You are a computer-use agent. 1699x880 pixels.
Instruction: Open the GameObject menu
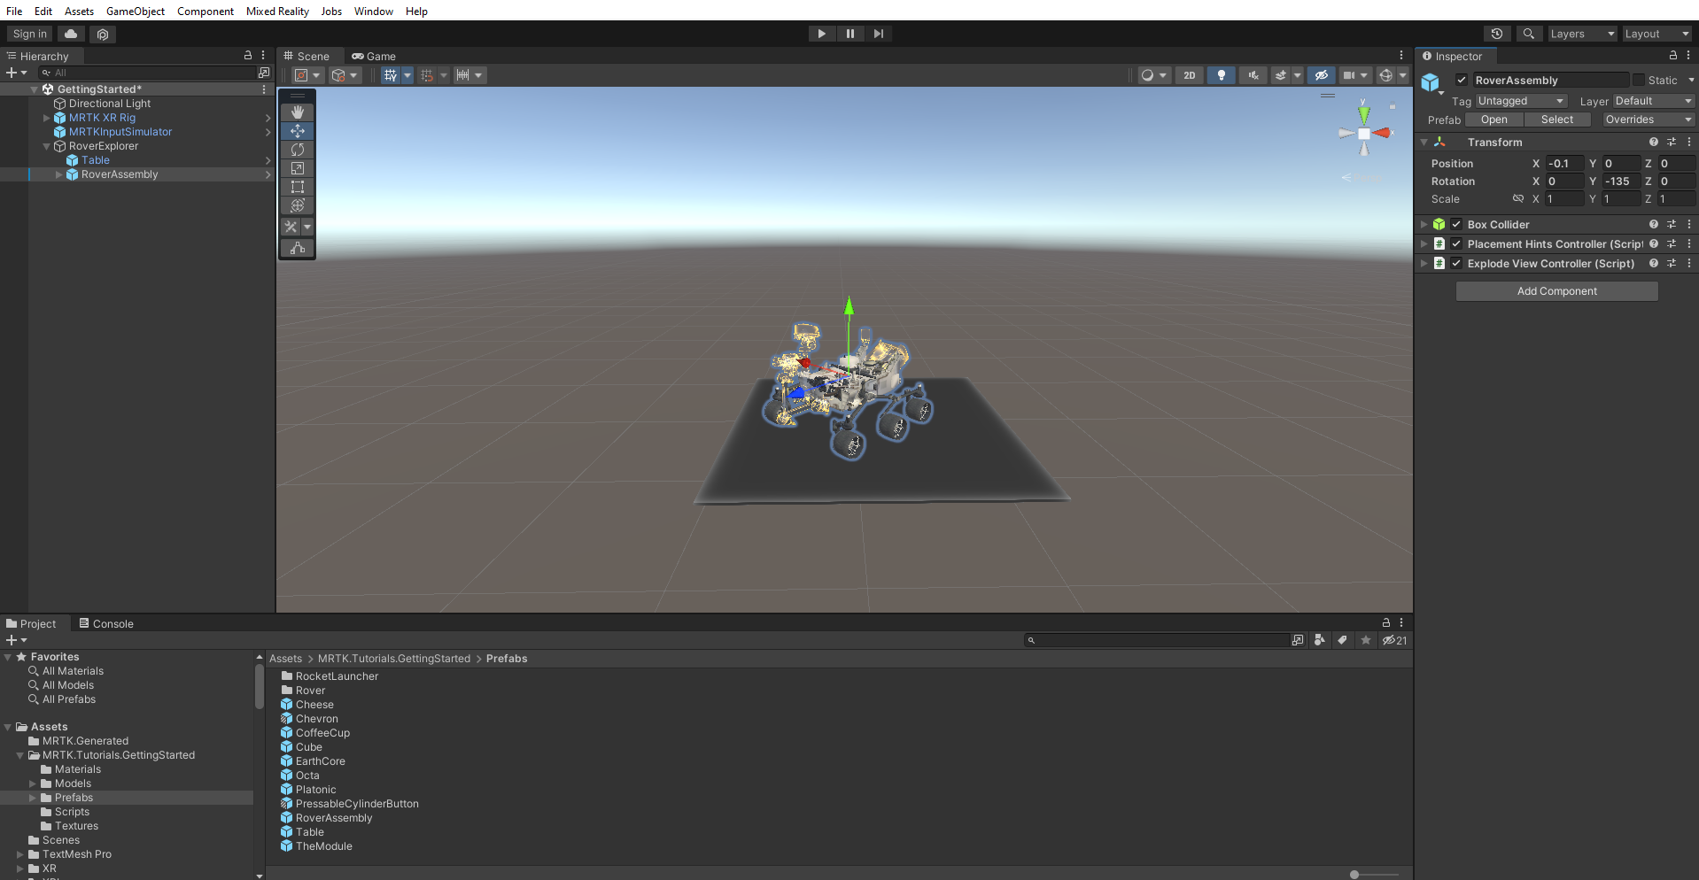(136, 11)
